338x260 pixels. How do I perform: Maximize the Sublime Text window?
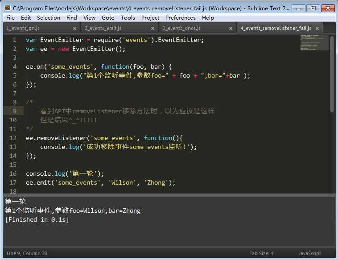click(313, 8)
